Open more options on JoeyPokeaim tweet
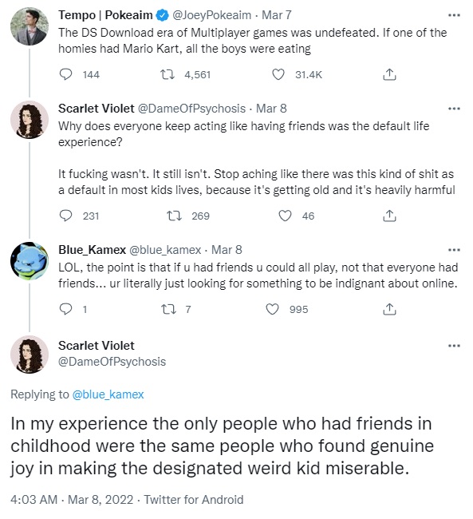The image size is (473, 519). [454, 15]
